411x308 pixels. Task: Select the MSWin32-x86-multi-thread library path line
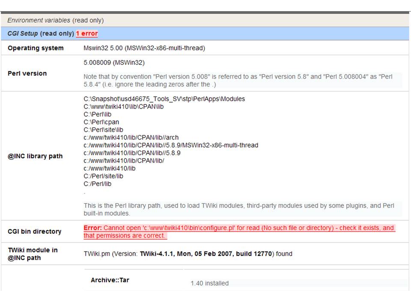(171, 145)
